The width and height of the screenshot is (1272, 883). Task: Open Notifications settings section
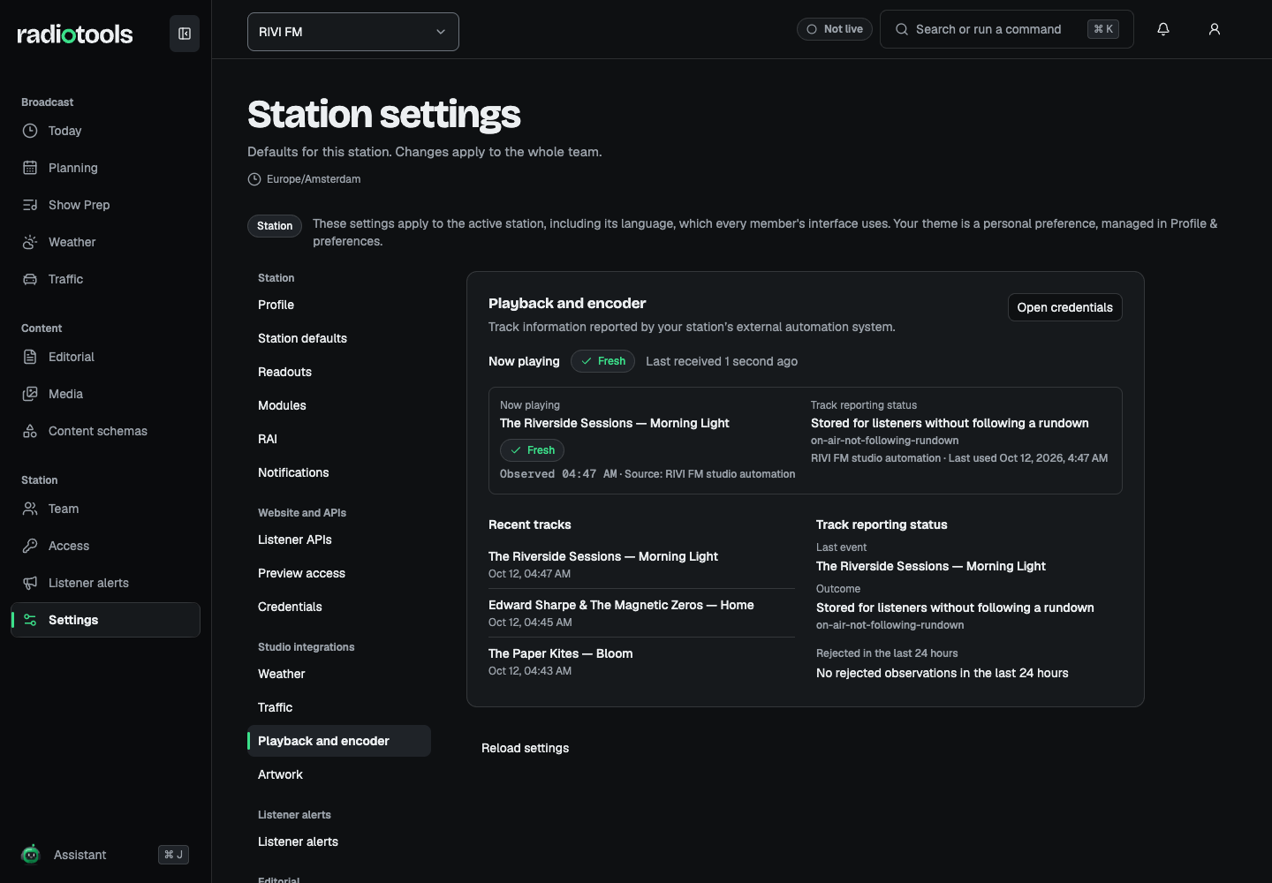(339, 472)
